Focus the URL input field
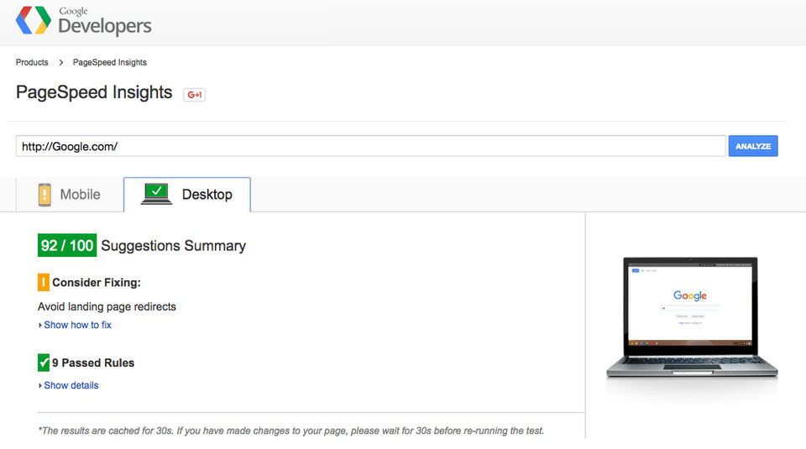 (x=370, y=146)
